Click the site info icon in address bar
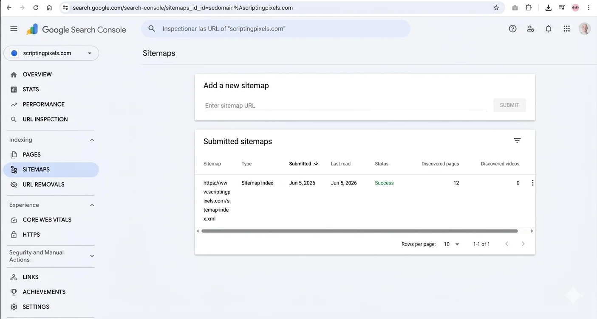The image size is (597, 319). pos(65,8)
